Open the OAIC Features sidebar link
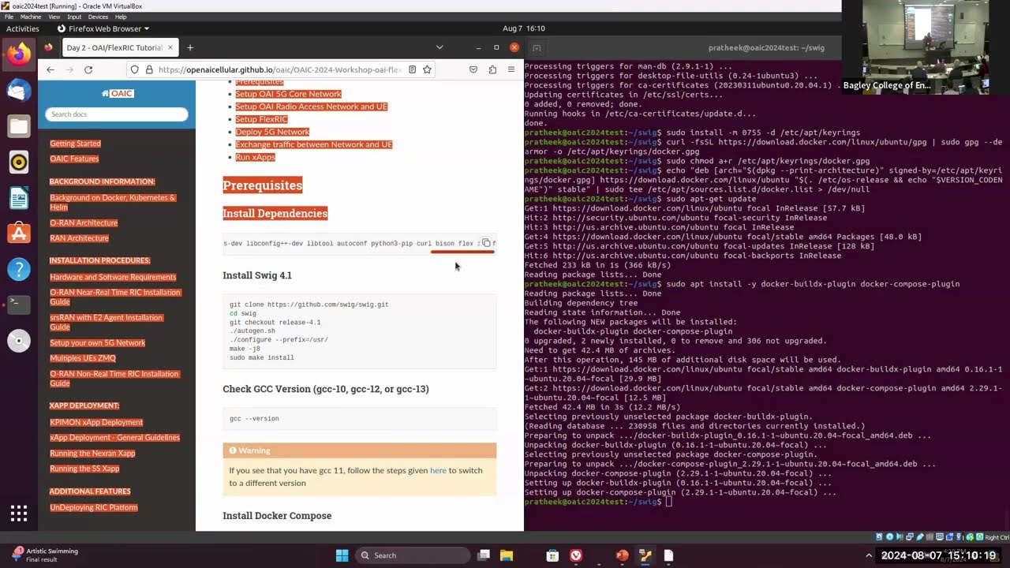Image resolution: width=1010 pixels, height=568 pixels. pyautogui.click(x=74, y=159)
